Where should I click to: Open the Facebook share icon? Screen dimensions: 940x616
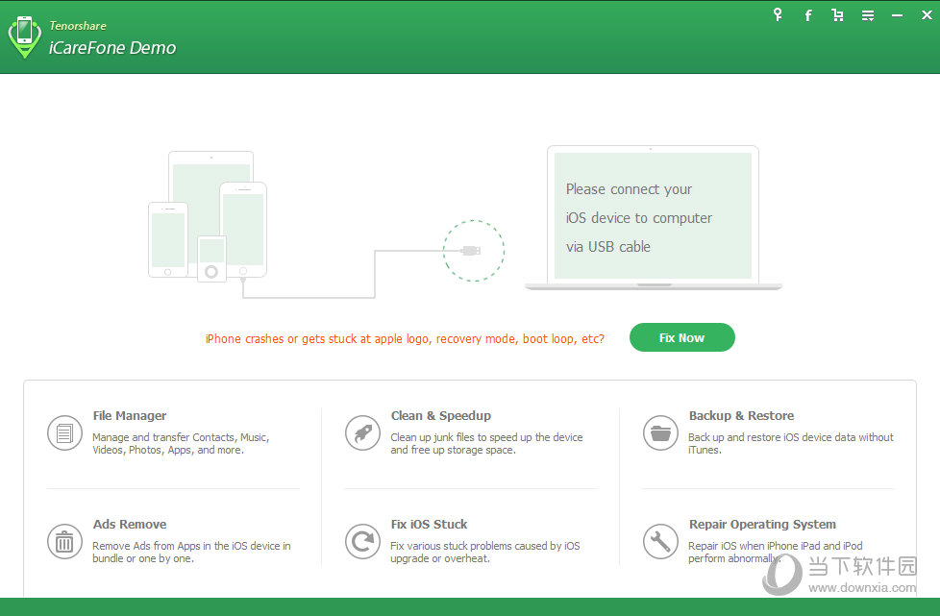(x=808, y=15)
